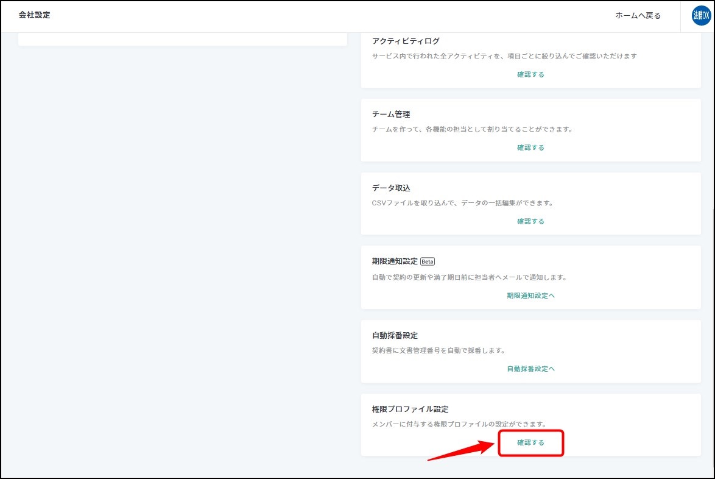Click the 自動採番設定 description about 文書管理番号
The height and width of the screenshot is (479, 715).
point(439,350)
